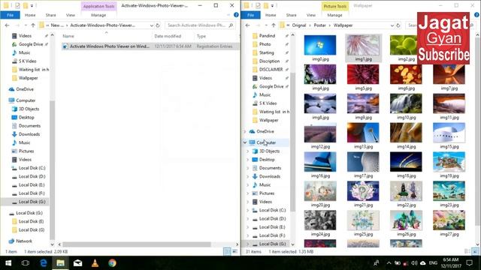The image size is (481, 270).
Task: Sort by the Type column header
Action: point(216,36)
